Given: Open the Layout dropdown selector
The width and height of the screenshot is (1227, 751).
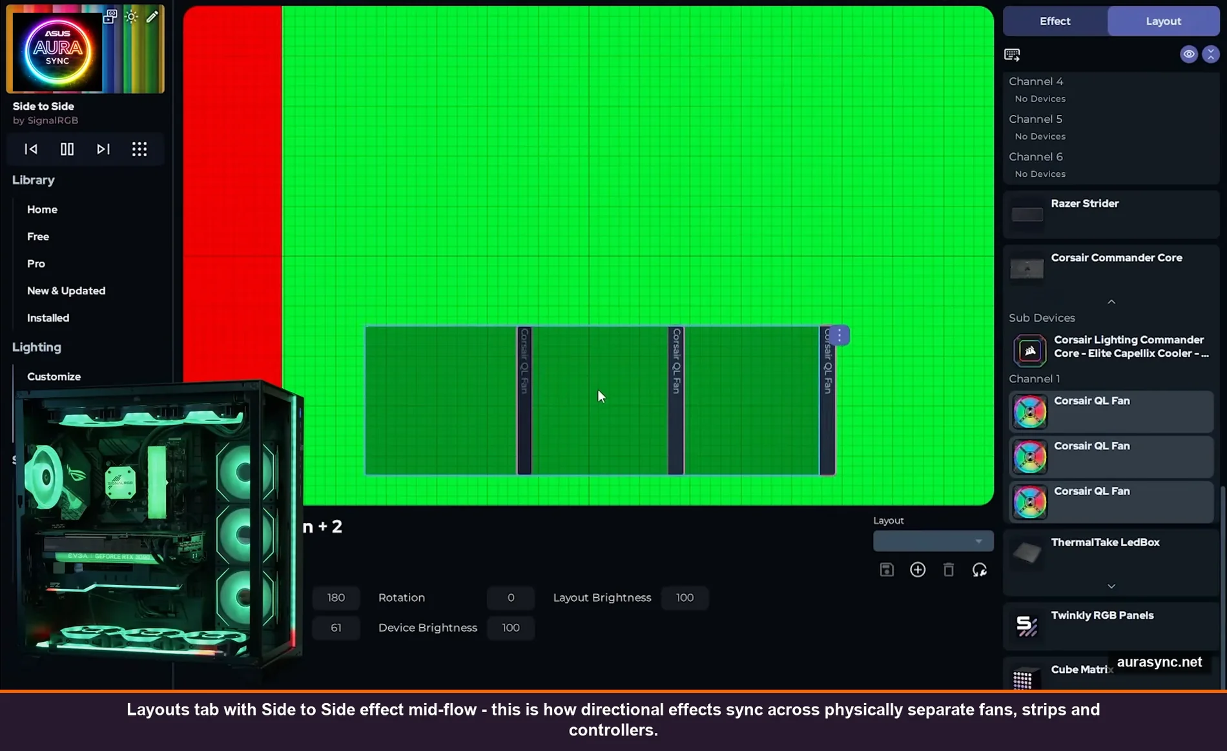Looking at the screenshot, I should (x=933, y=540).
